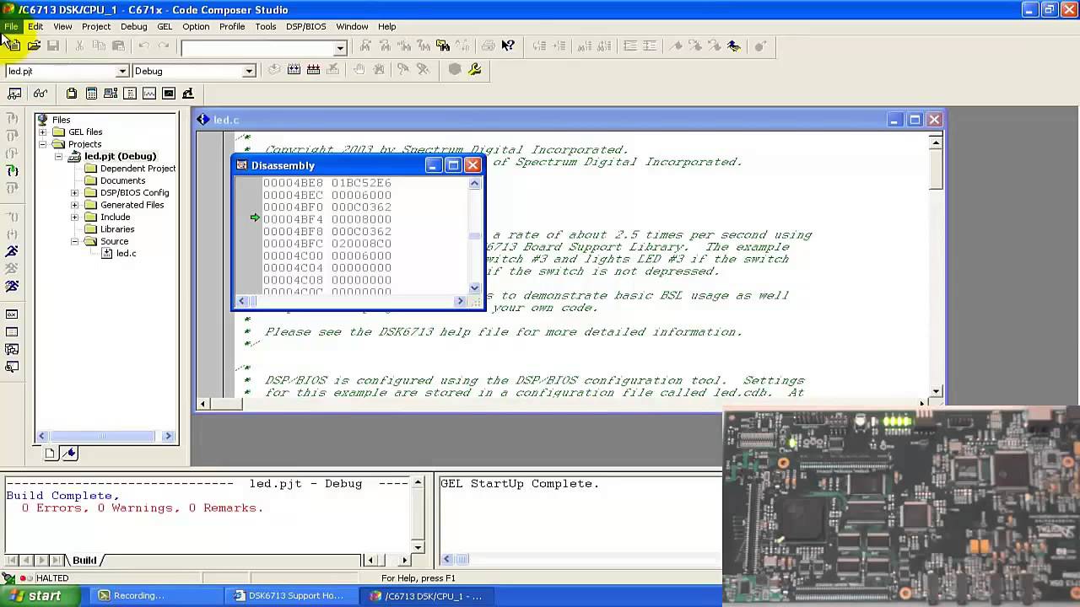The width and height of the screenshot is (1080, 607).
Task: Click the Print toolbar icon
Action: click(x=487, y=46)
